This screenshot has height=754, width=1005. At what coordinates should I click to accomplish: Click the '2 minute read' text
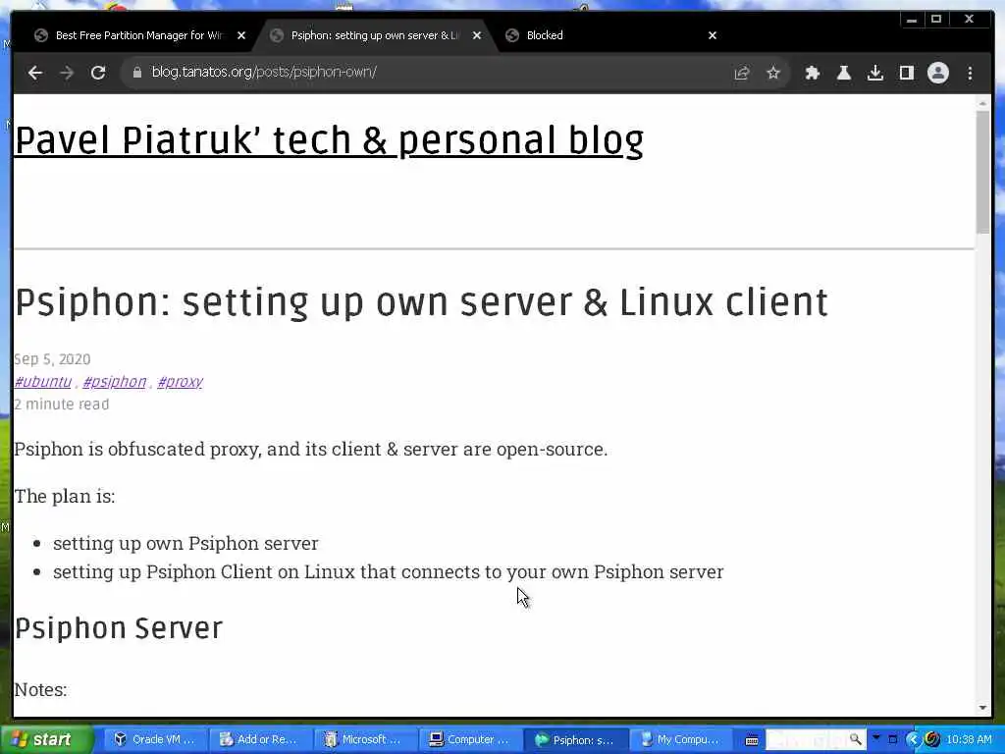click(62, 404)
